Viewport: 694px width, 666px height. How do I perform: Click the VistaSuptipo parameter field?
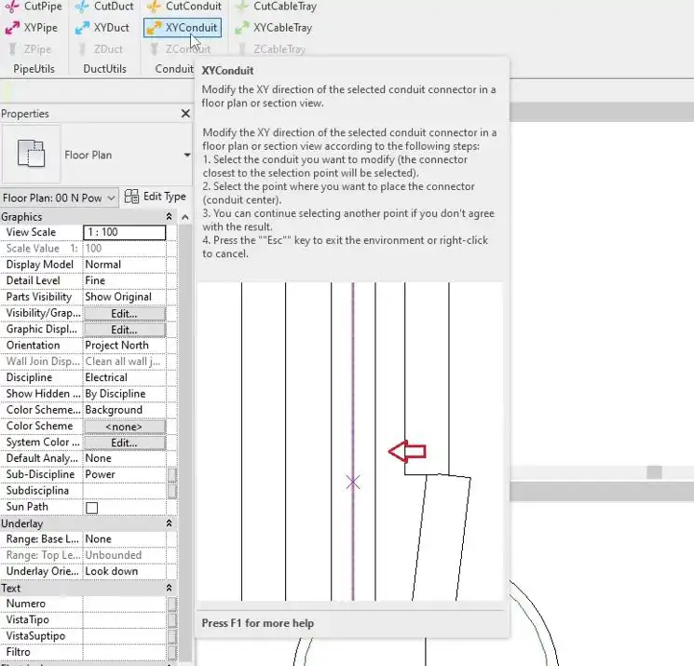click(125, 636)
